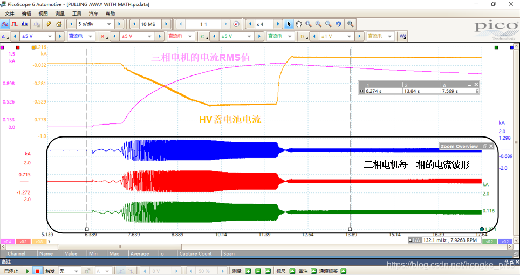Increase Channel D range past ±1 V
The height and width of the screenshot is (275, 520).
[x=359, y=36]
